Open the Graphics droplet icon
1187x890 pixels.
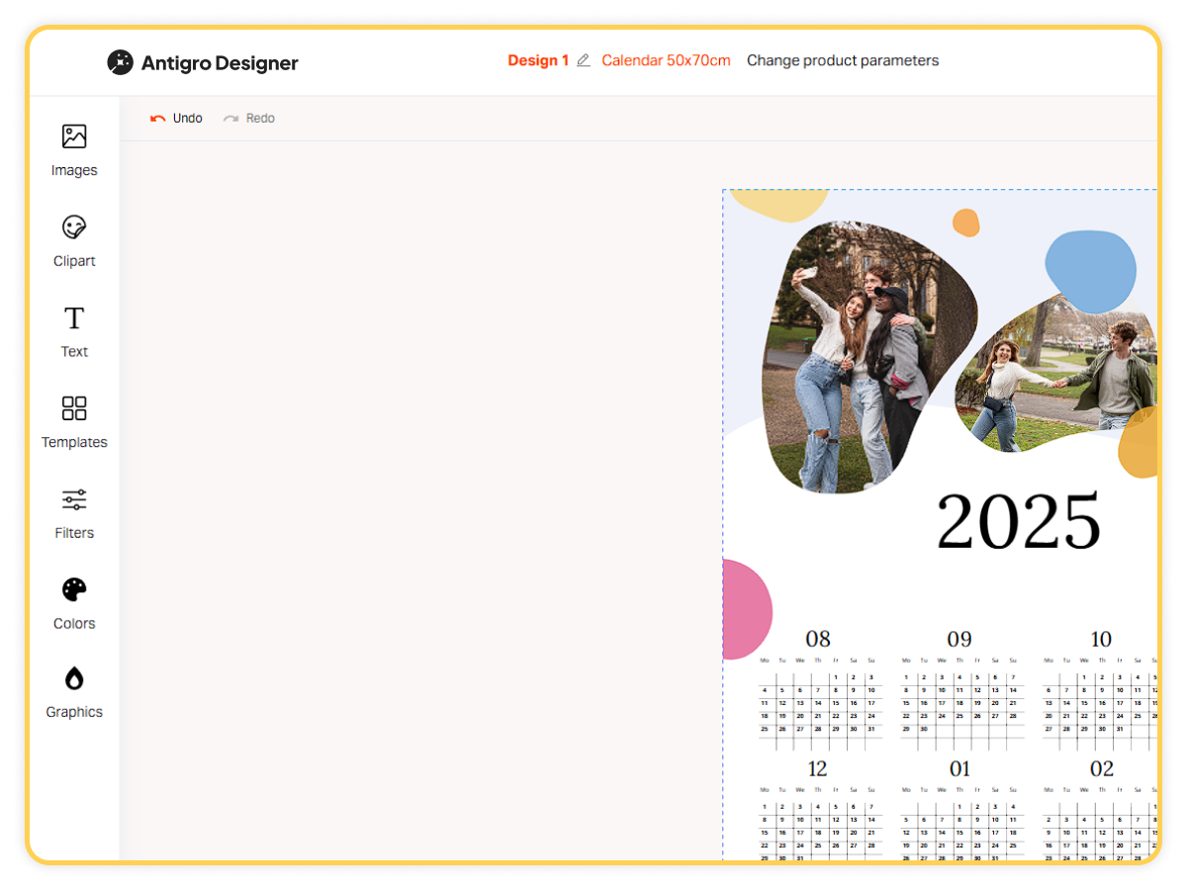point(74,678)
